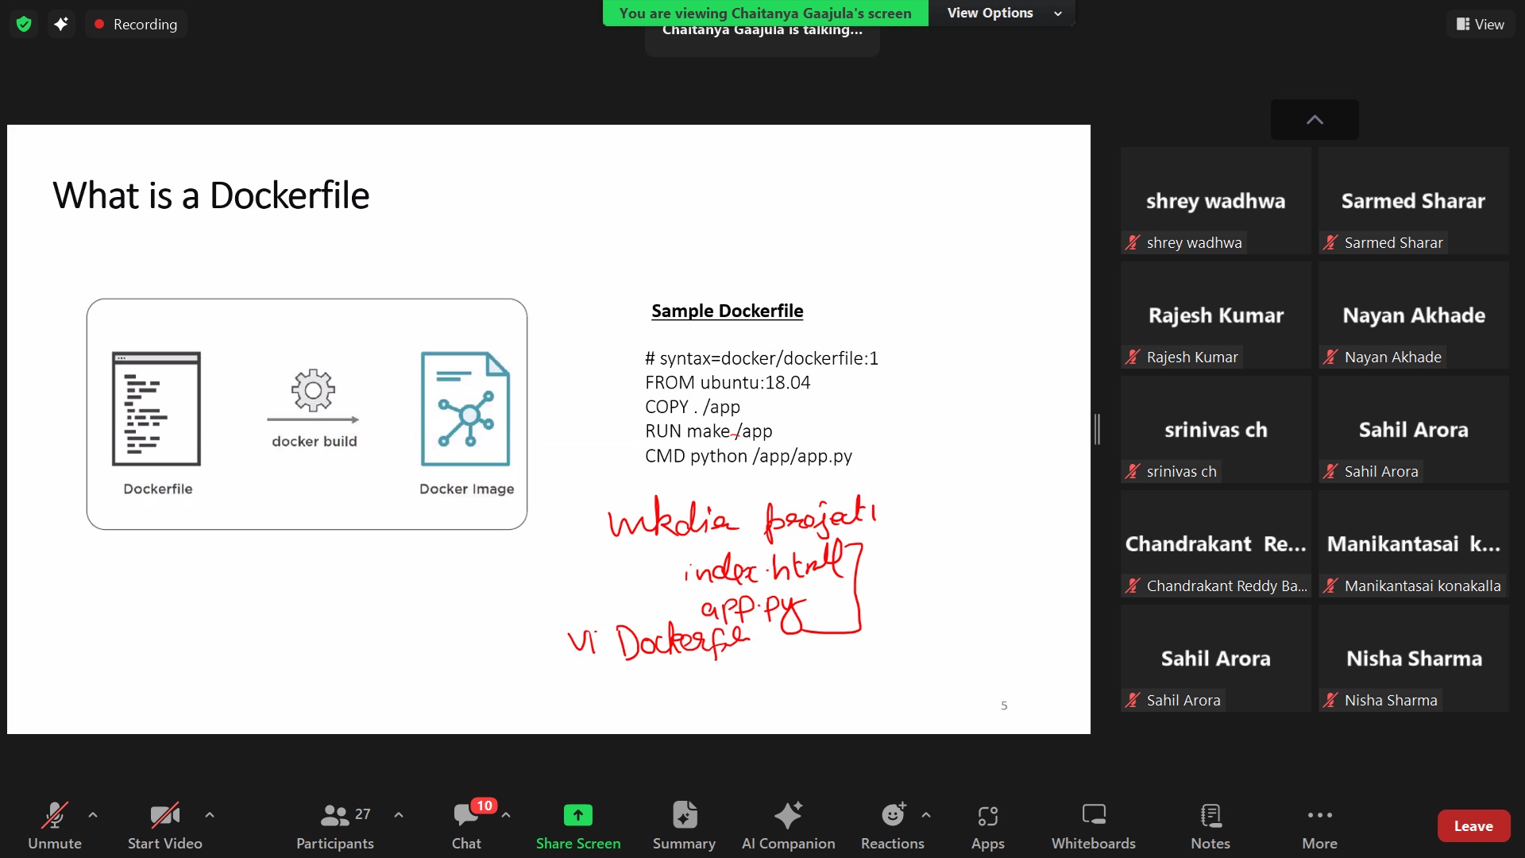Expand audio settings arrow next to Unmute
The image size is (1525, 858).
[x=93, y=814]
